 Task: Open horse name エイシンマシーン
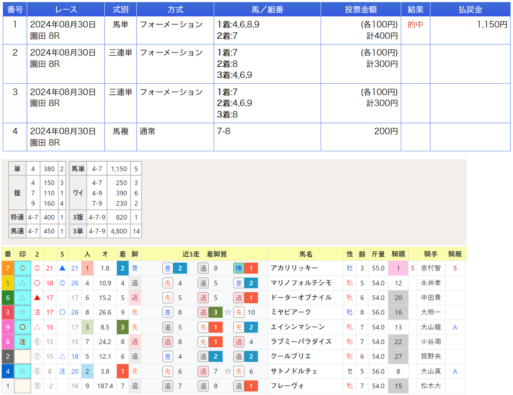[x=298, y=327]
